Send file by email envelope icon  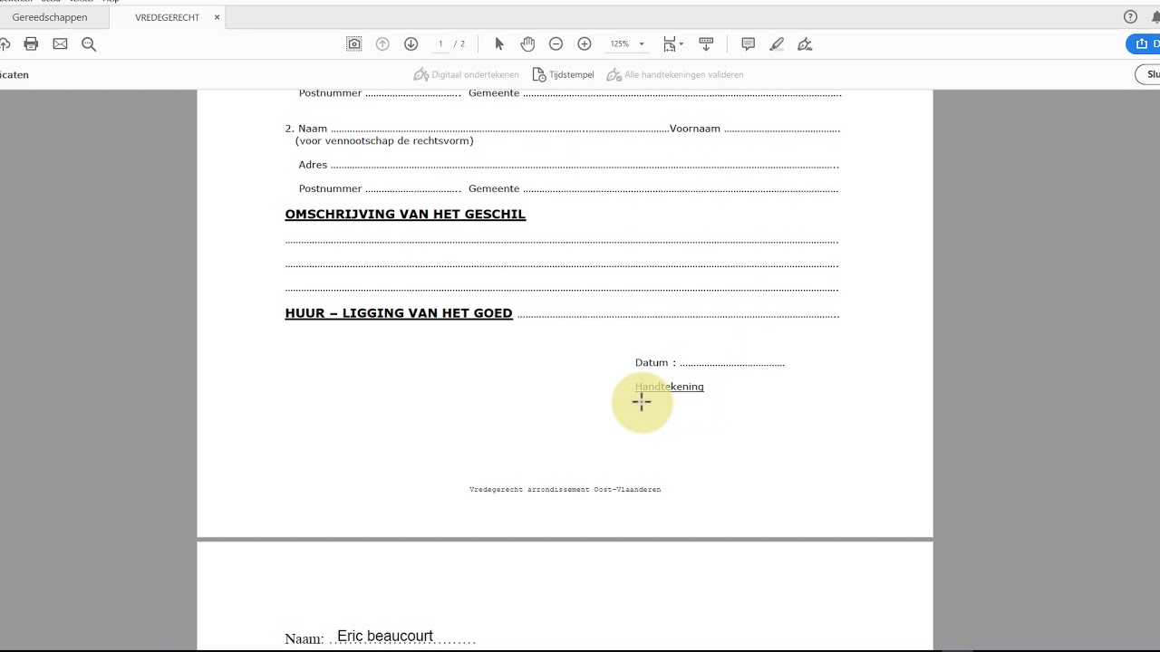coord(60,43)
